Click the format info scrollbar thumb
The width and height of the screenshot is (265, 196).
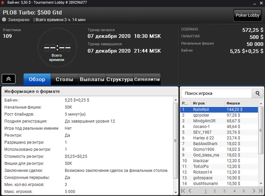pyautogui.click(x=175, y=140)
